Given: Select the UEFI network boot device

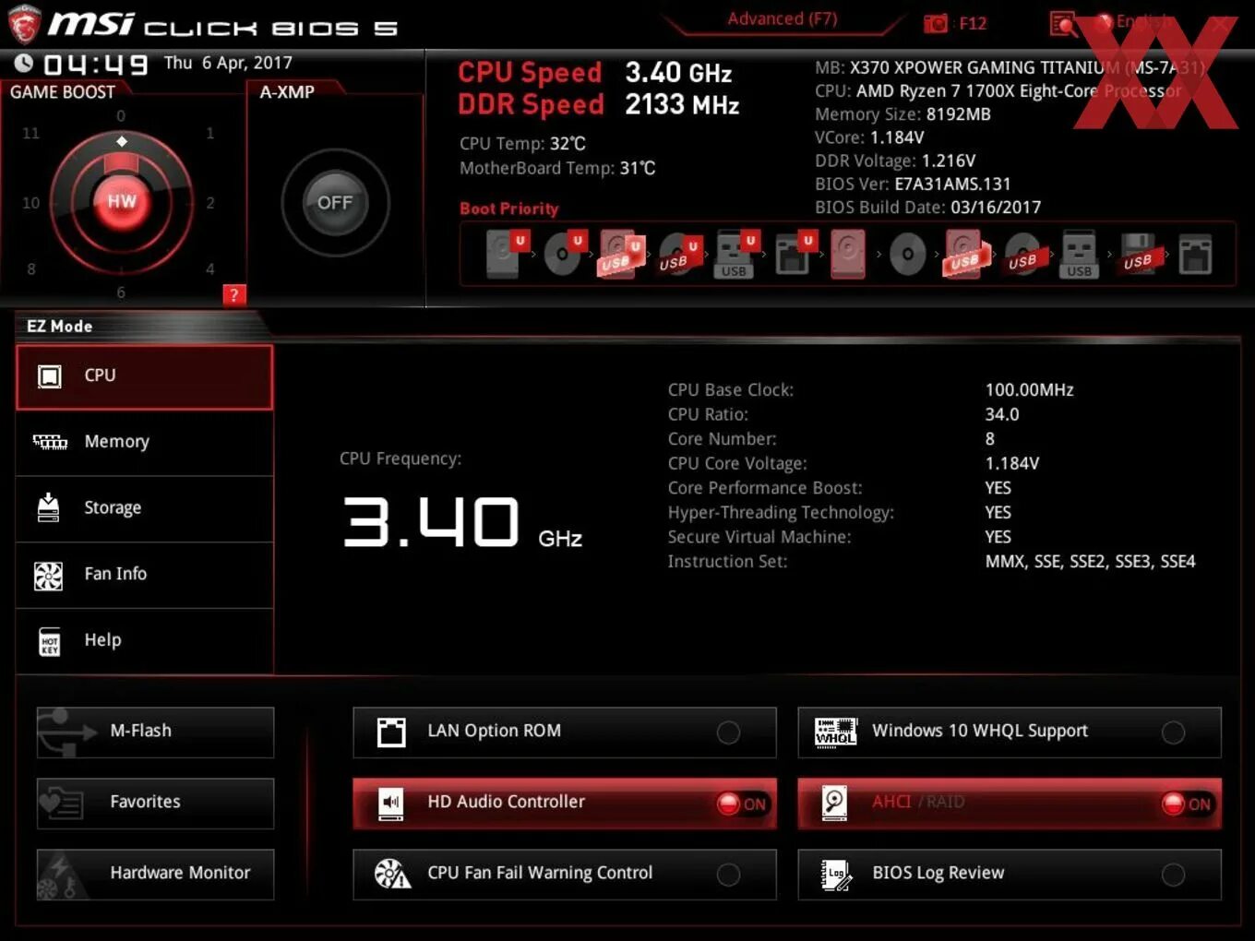Looking at the screenshot, I should point(794,254).
